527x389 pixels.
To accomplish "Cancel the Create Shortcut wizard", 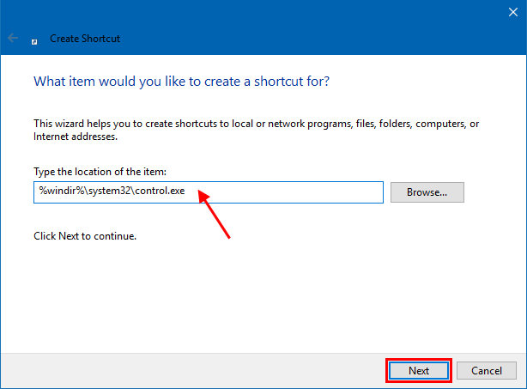I will coord(487,370).
